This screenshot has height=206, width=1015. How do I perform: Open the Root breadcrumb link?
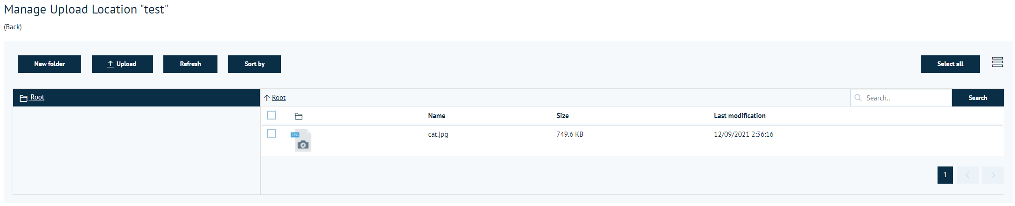279,98
